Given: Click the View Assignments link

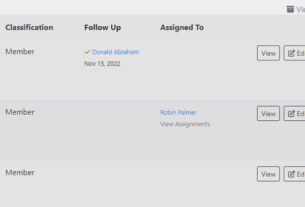Looking at the screenshot, I should click(x=185, y=124).
